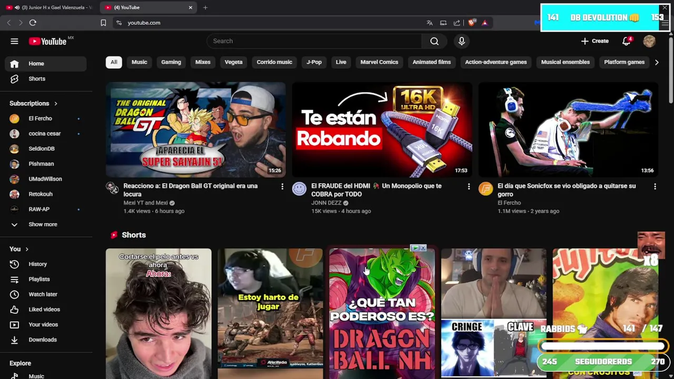This screenshot has height=379, width=674.
Task: Bookmark the page with the bookmark icon
Action: click(103, 23)
